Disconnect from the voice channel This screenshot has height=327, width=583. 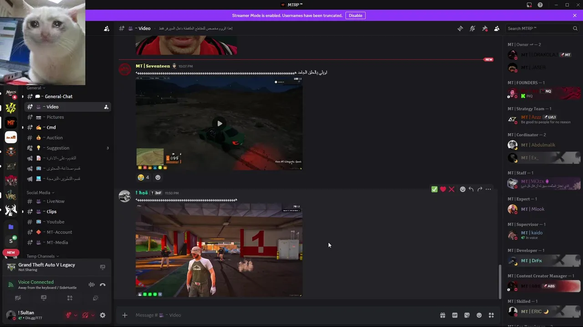pos(102,285)
